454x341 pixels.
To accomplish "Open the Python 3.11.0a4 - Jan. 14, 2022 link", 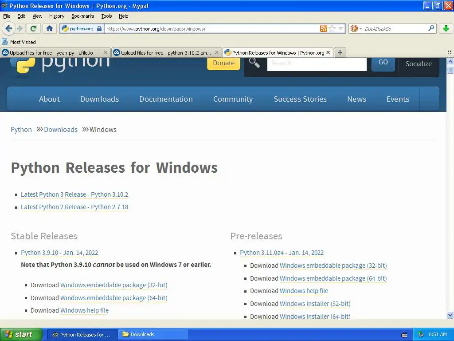I will coord(282,253).
